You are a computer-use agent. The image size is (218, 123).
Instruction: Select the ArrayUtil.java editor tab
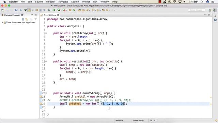point(49,15)
